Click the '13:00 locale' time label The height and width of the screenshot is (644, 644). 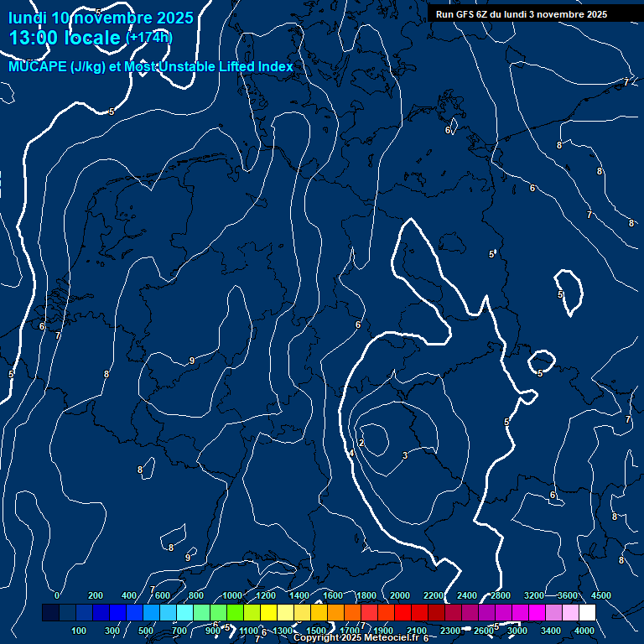point(65,38)
